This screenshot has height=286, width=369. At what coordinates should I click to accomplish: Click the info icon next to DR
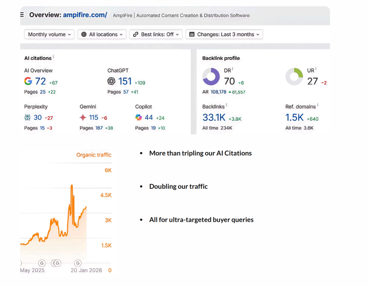click(232, 69)
